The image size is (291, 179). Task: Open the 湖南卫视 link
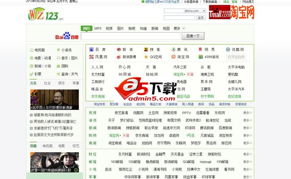click(x=207, y=75)
